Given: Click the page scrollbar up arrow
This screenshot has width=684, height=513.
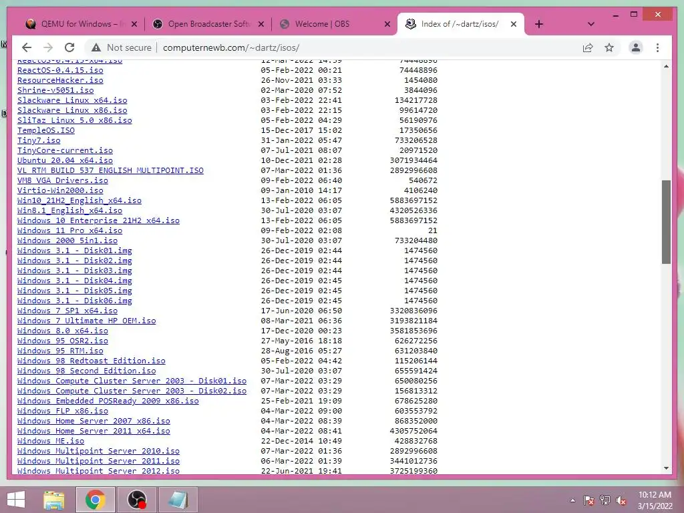Looking at the screenshot, I should click(666, 66).
